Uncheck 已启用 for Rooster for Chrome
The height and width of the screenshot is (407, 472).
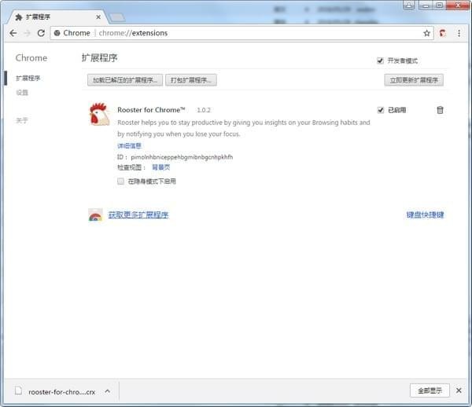(381, 110)
